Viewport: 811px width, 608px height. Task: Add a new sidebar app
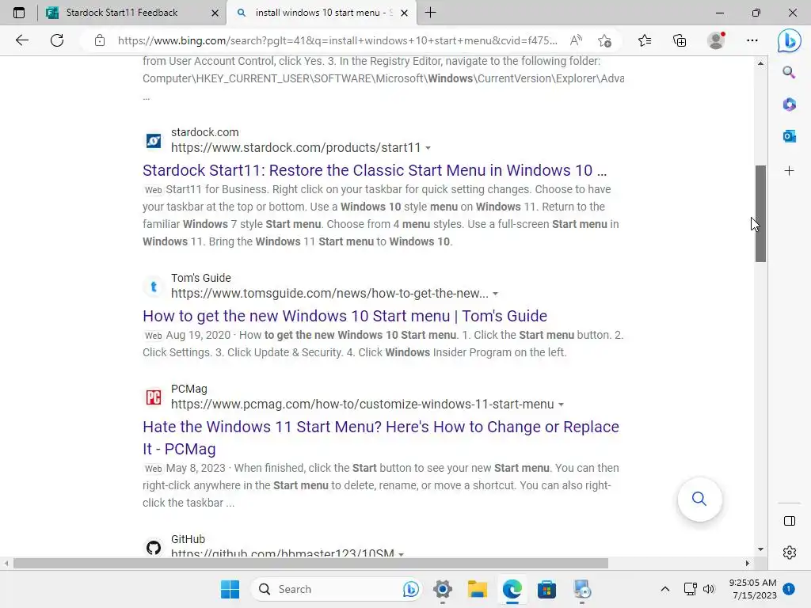[x=789, y=171]
